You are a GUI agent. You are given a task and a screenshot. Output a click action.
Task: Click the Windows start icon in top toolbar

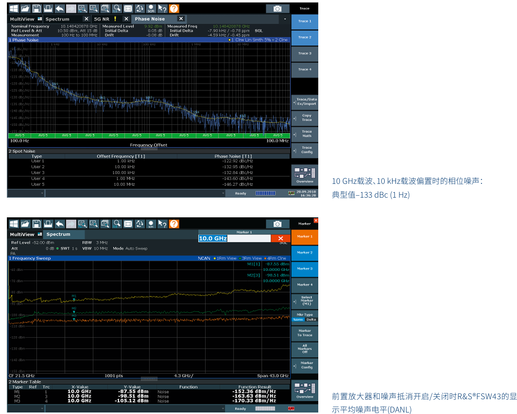pyautogui.click(x=13, y=8)
